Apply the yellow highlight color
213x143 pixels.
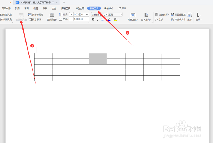[x=115, y=19]
